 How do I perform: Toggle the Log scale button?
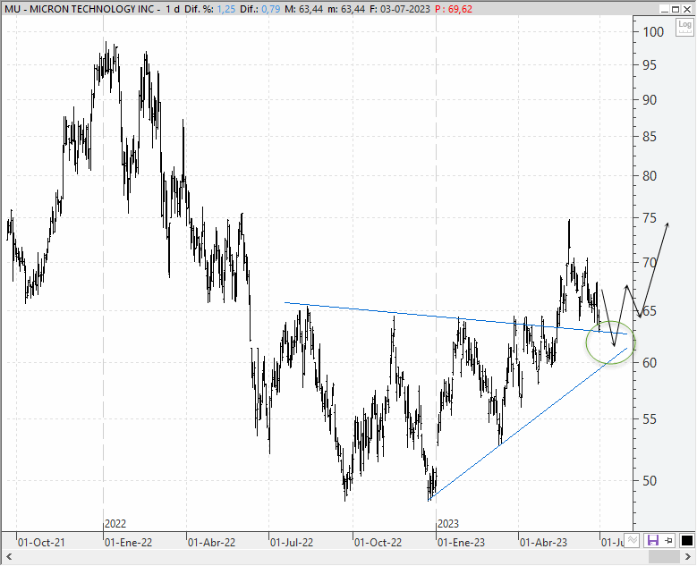pos(684,28)
